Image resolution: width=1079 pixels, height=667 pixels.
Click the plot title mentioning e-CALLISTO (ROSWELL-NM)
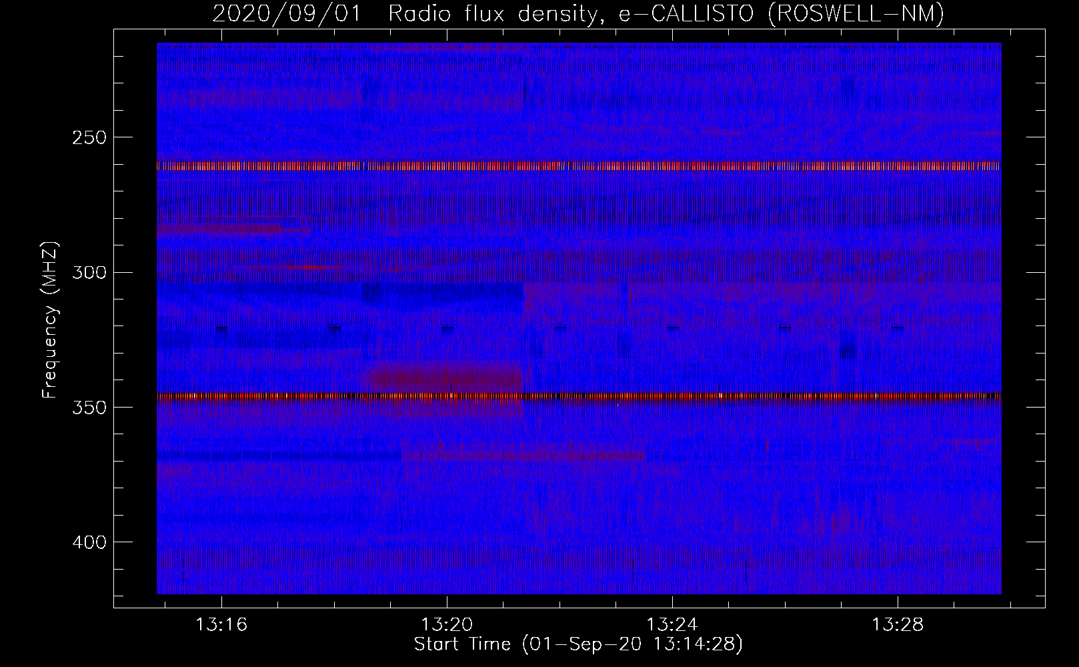click(578, 13)
